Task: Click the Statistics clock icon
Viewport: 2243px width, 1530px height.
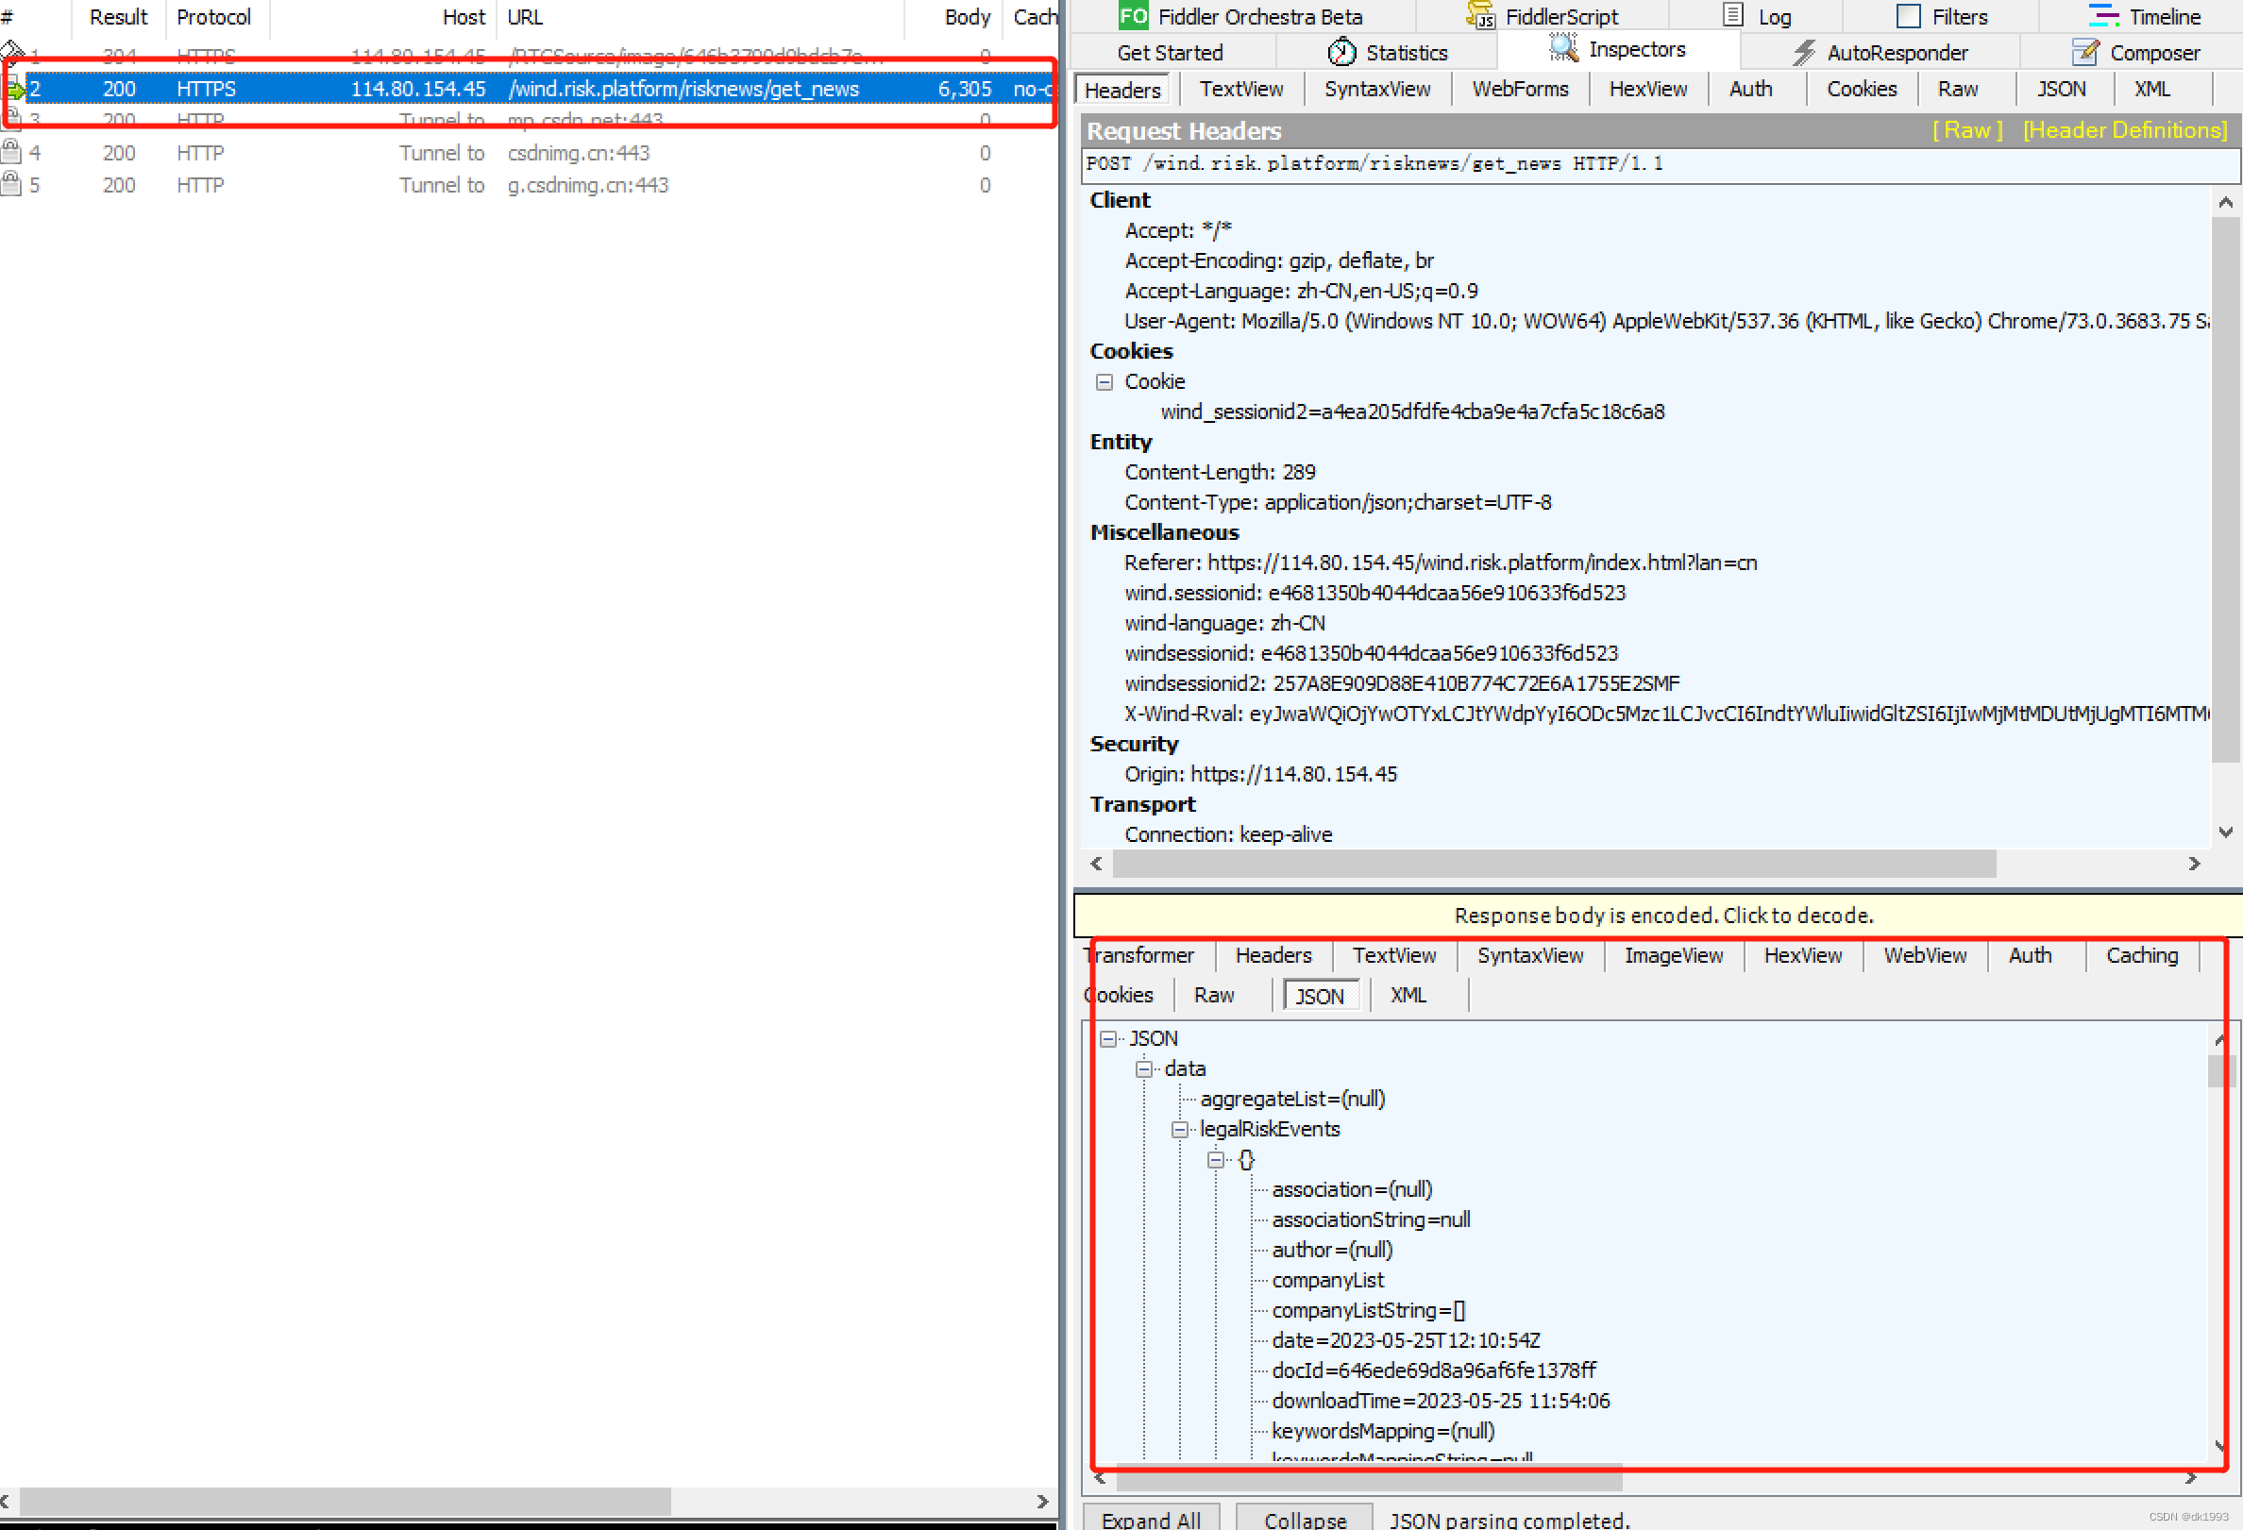Action: (x=1341, y=52)
